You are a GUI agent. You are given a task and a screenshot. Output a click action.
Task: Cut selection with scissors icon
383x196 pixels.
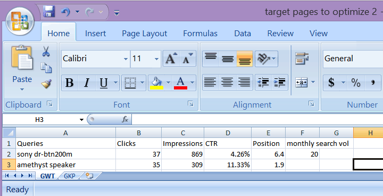(x=46, y=52)
